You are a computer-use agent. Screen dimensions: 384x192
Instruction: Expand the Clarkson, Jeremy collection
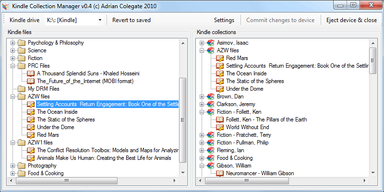coord(202,104)
